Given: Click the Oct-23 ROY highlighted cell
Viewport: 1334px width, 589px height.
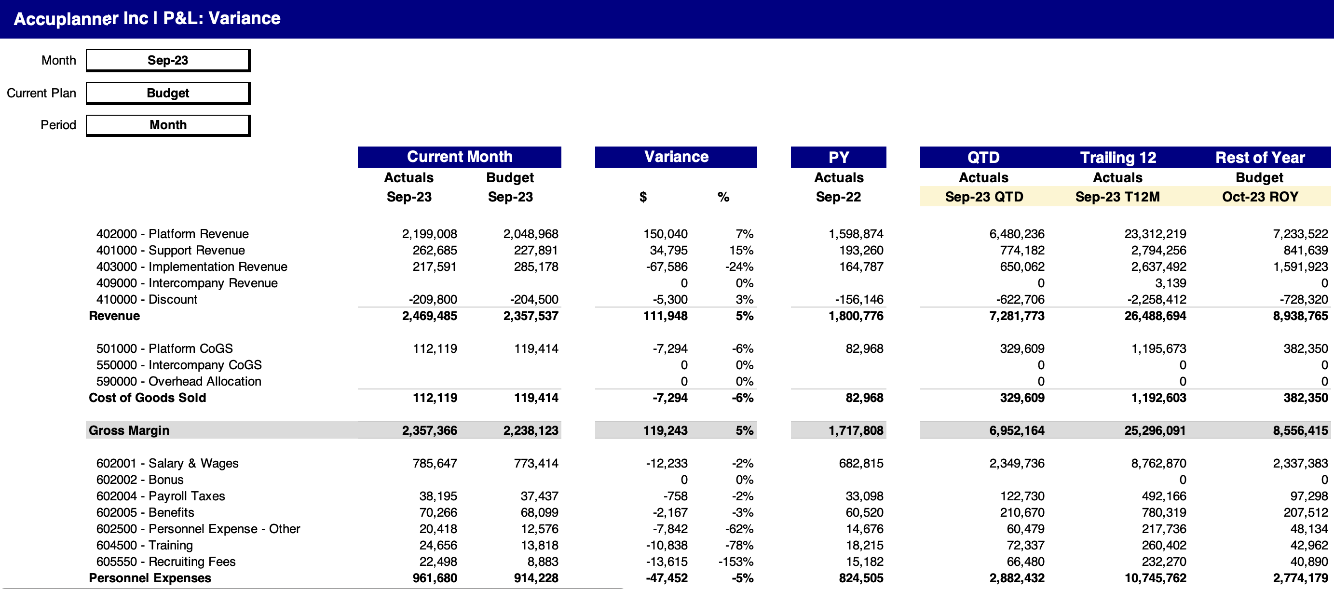Looking at the screenshot, I should tap(1259, 197).
